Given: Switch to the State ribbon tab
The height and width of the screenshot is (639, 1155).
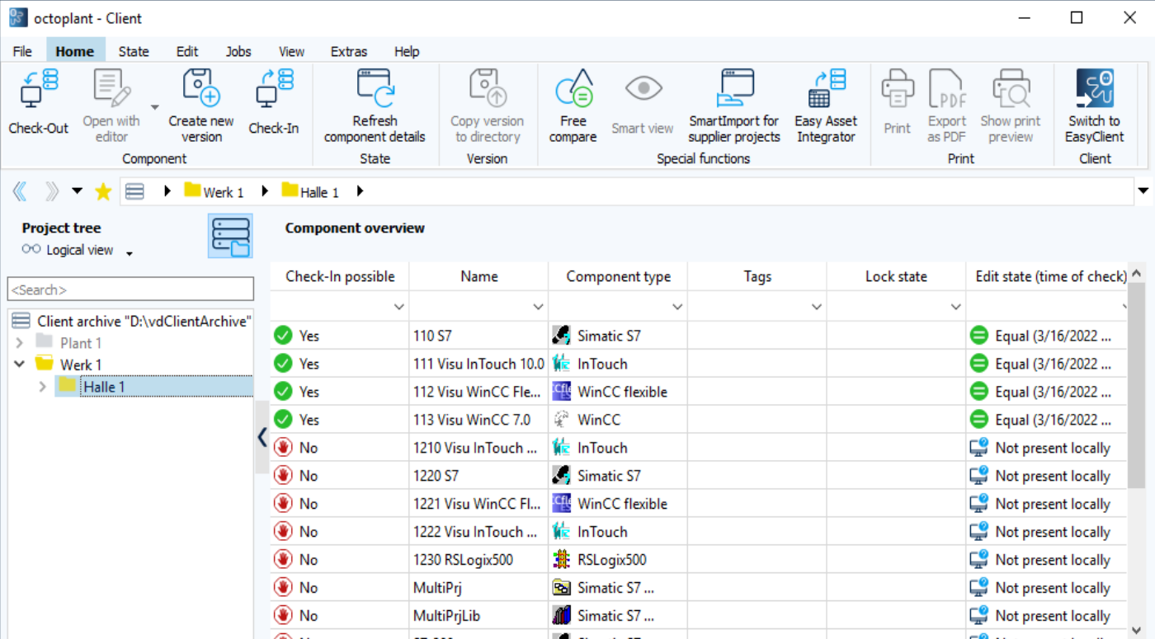Looking at the screenshot, I should coord(133,51).
